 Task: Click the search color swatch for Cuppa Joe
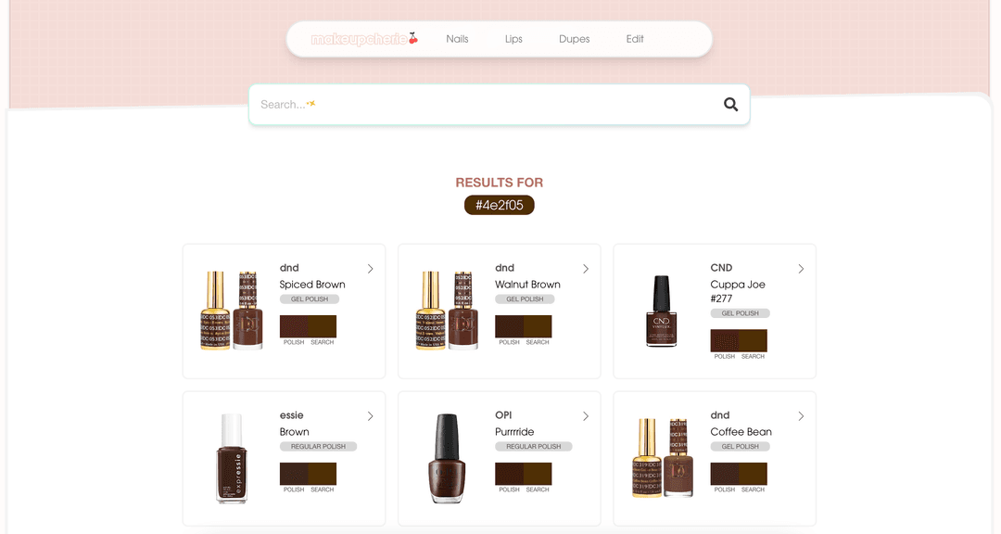coord(753,340)
